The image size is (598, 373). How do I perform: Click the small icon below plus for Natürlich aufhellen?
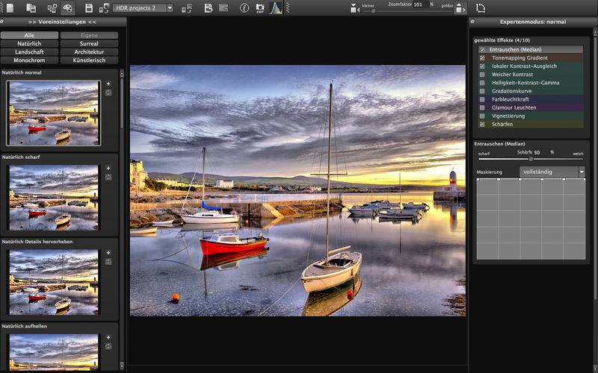tap(108, 346)
